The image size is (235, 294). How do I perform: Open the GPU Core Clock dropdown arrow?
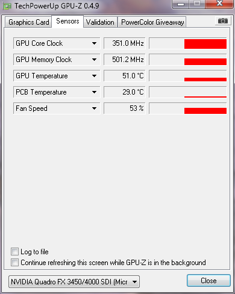click(94, 43)
